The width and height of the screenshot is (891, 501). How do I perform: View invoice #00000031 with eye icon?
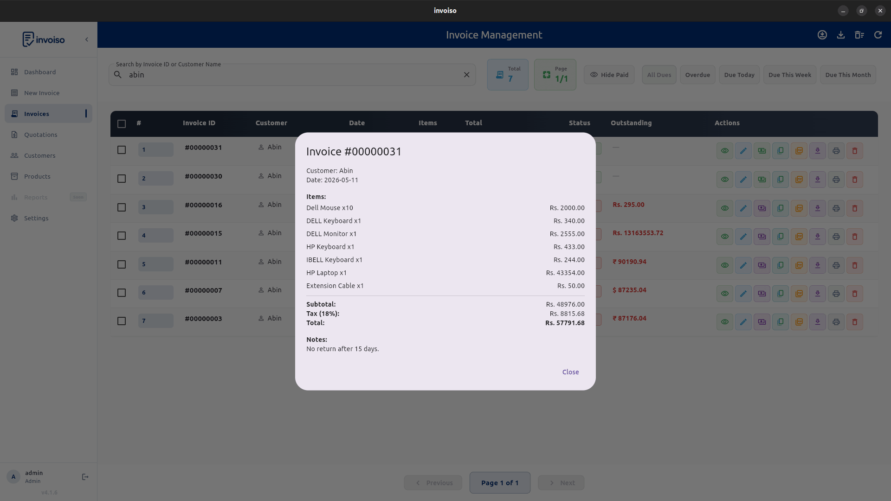725,151
